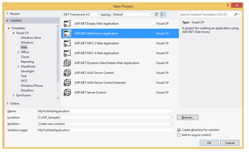Collapse the Visual C# tree node
This screenshot has width=249, height=152.
13,33
